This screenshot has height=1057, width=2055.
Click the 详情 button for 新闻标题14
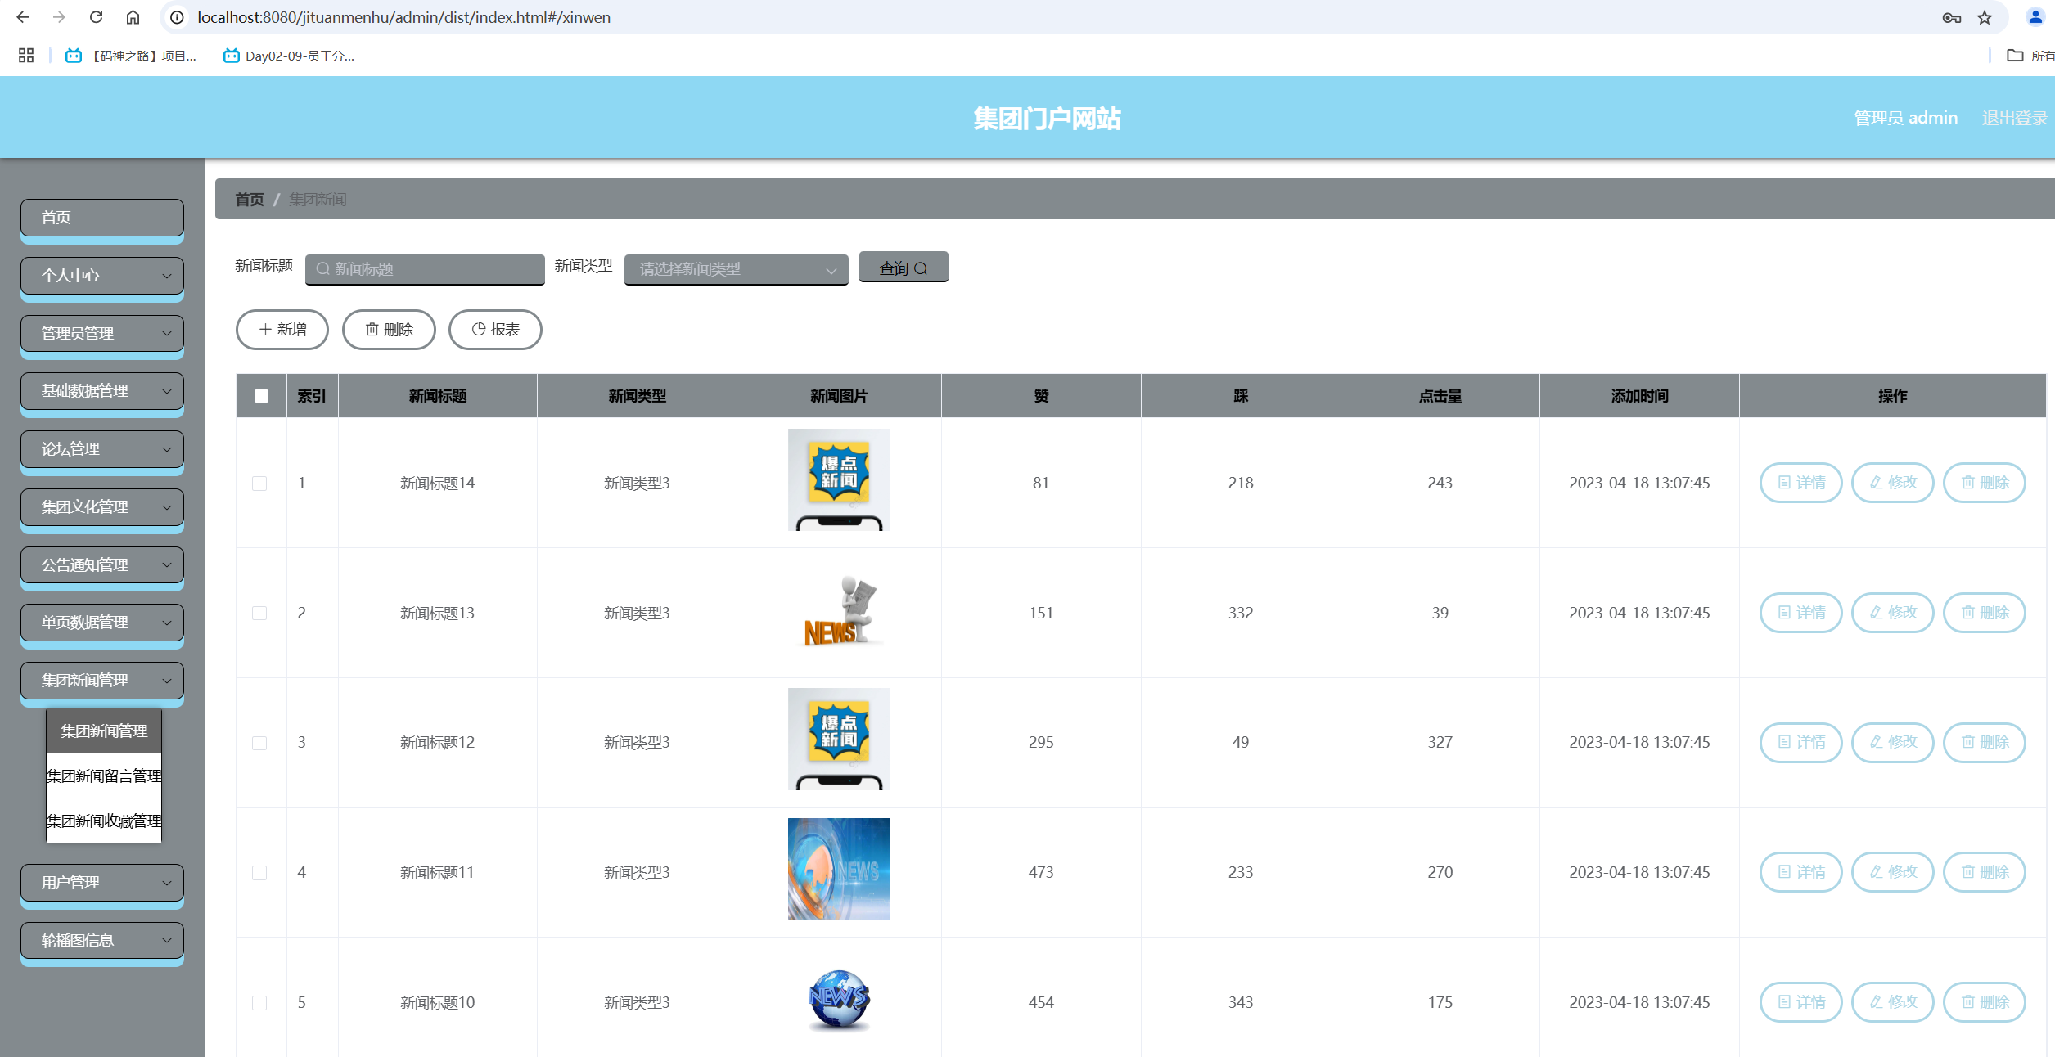[x=1800, y=483]
